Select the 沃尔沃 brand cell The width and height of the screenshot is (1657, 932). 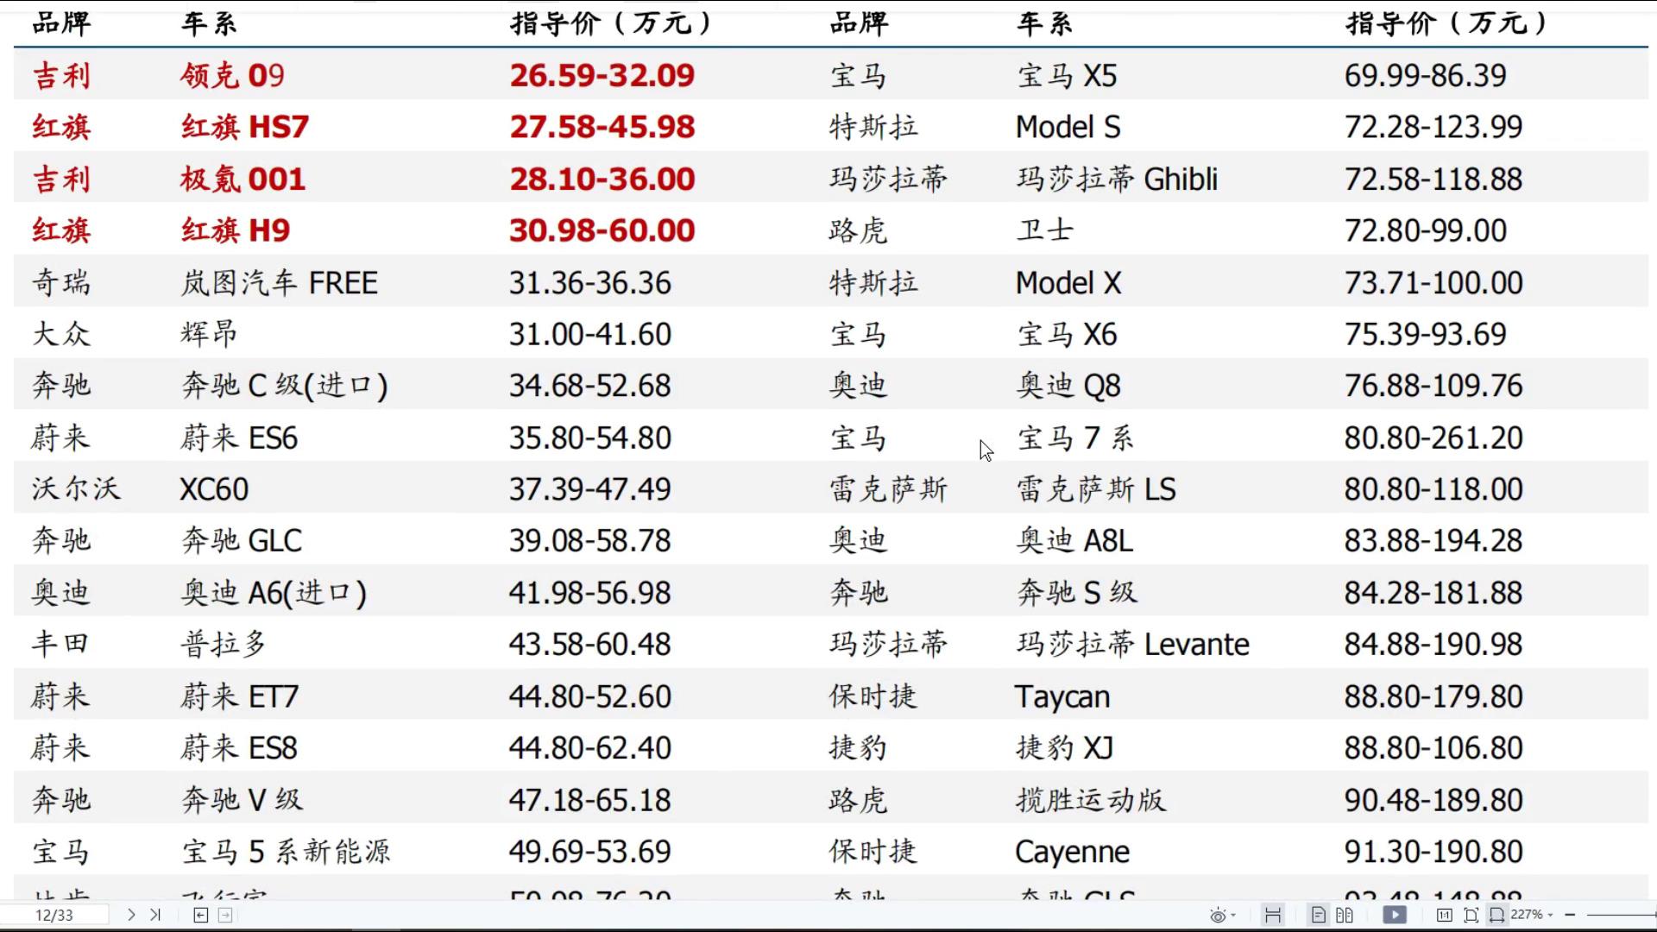click(x=76, y=489)
